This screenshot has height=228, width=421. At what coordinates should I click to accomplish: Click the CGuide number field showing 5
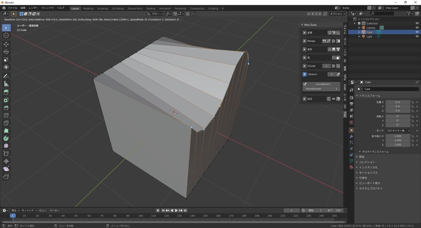point(326,66)
